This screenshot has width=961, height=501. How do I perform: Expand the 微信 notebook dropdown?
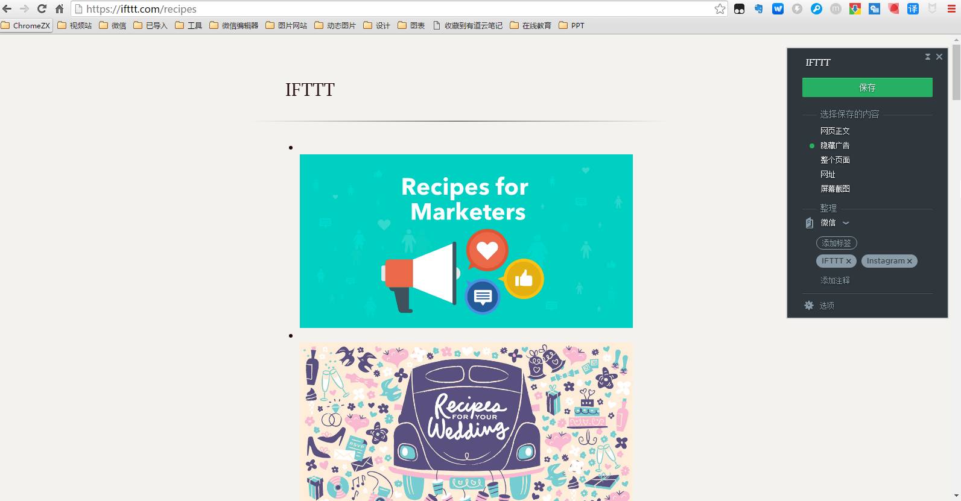(x=846, y=223)
